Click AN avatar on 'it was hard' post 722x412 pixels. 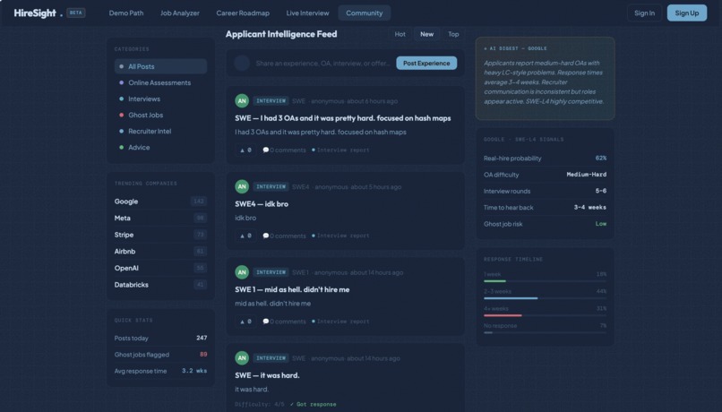pos(242,357)
